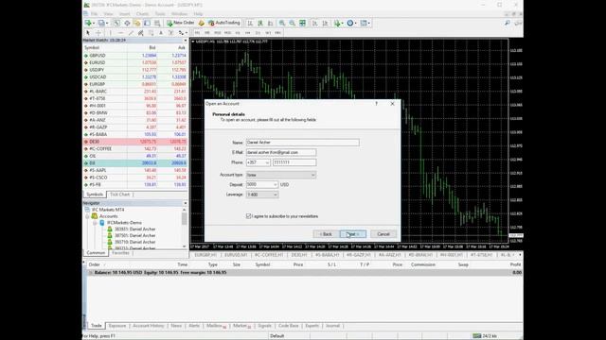
Task: Select USDJPY row in Market Watch
Action: (x=135, y=70)
